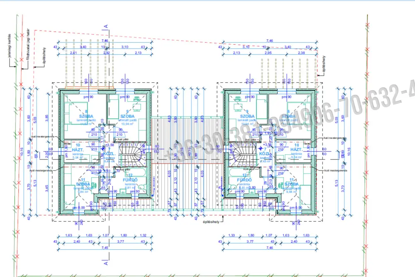
Task: Select the 2,38 dimension value
Action: (301, 53)
